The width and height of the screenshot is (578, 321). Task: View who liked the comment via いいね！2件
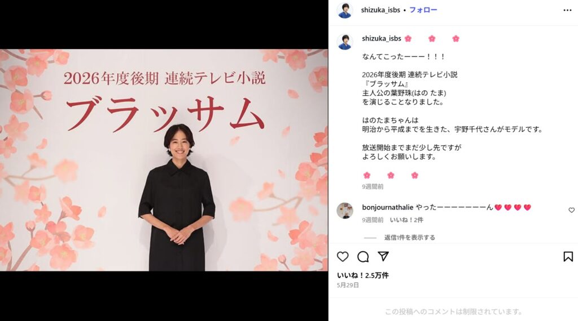pyautogui.click(x=406, y=220)
